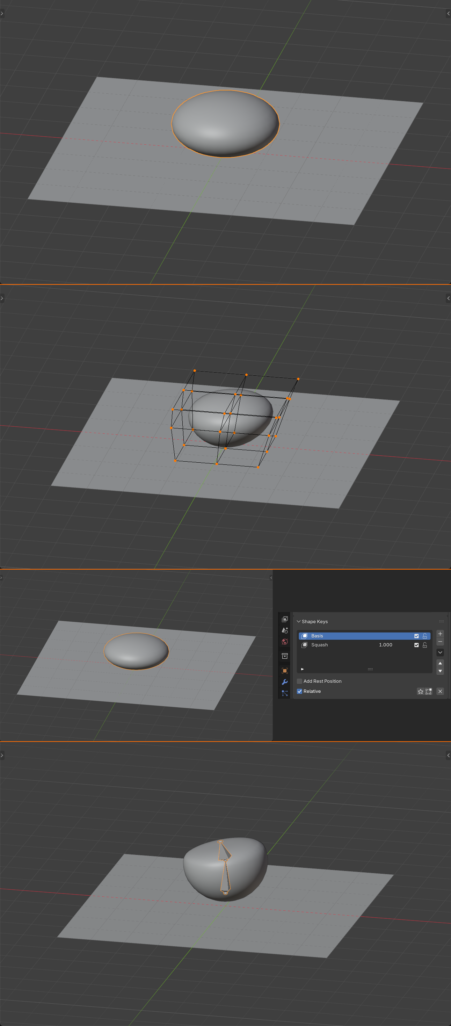Show the sidebar in the shape key viewport
The image size is (451, 1026).
271,578
